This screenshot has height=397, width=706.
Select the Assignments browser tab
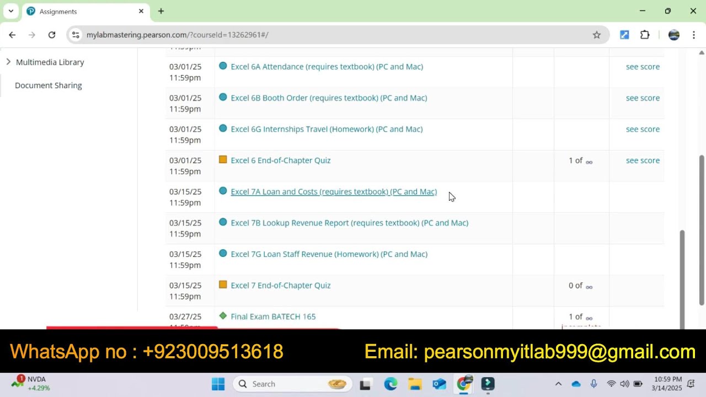(x=85, y=12)
